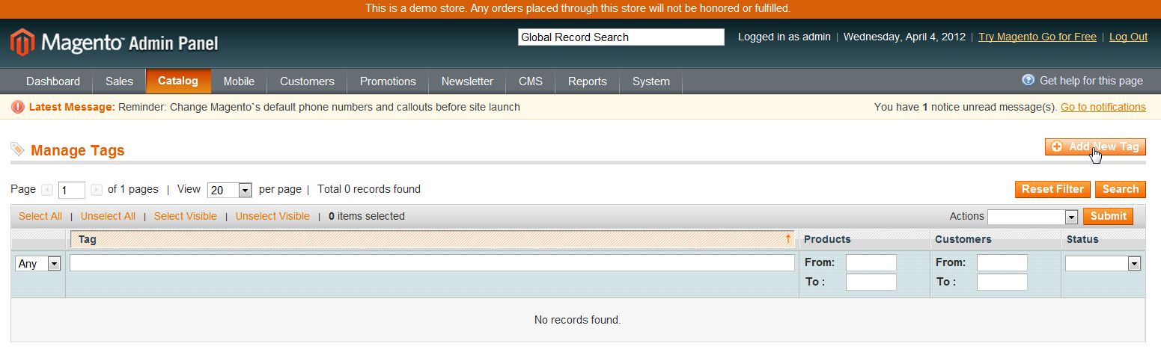This screenshot has height=358, width=1161.
Task: Submit the selected action
Action: coord(1108,216)
